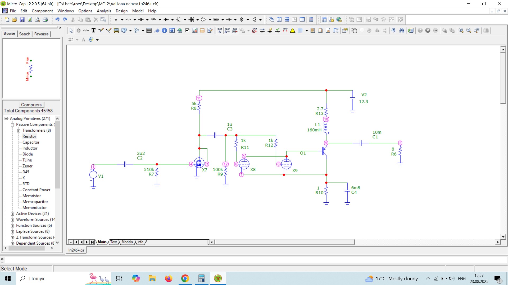Click the Wire mode icon
This screenshot has width=508, height=285.
(x=101, y=30)
